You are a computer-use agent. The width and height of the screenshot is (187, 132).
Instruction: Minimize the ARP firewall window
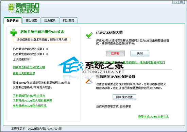[x=175, y=2]
